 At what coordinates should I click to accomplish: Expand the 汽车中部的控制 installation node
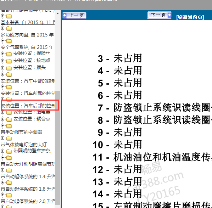(x=2, y=74)
